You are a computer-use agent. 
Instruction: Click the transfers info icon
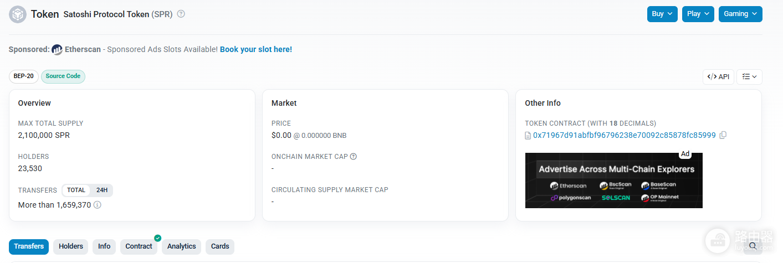pyautogui.click(x=98, y=205)
